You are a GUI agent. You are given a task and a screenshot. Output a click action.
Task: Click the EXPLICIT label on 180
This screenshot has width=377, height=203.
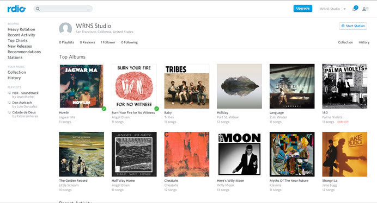(x=343, y=122)
